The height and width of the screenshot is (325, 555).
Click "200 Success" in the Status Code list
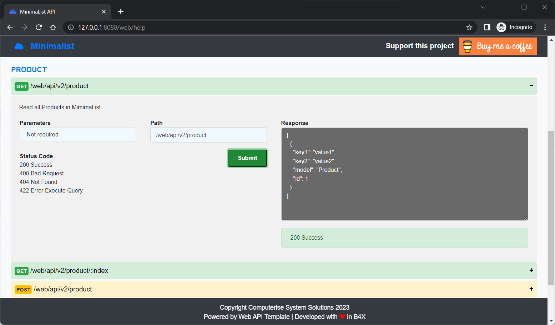pyautogui.click(x=36, y=165)
